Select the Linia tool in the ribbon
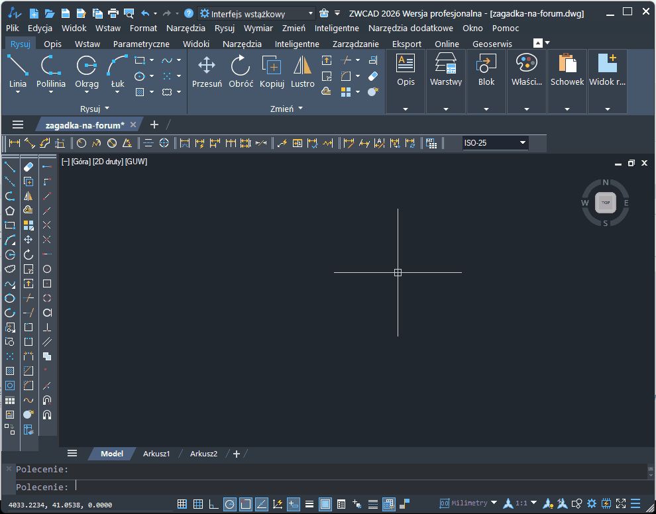Image resolution: width=656 pixels, height=514 pixels. [18, 71]
